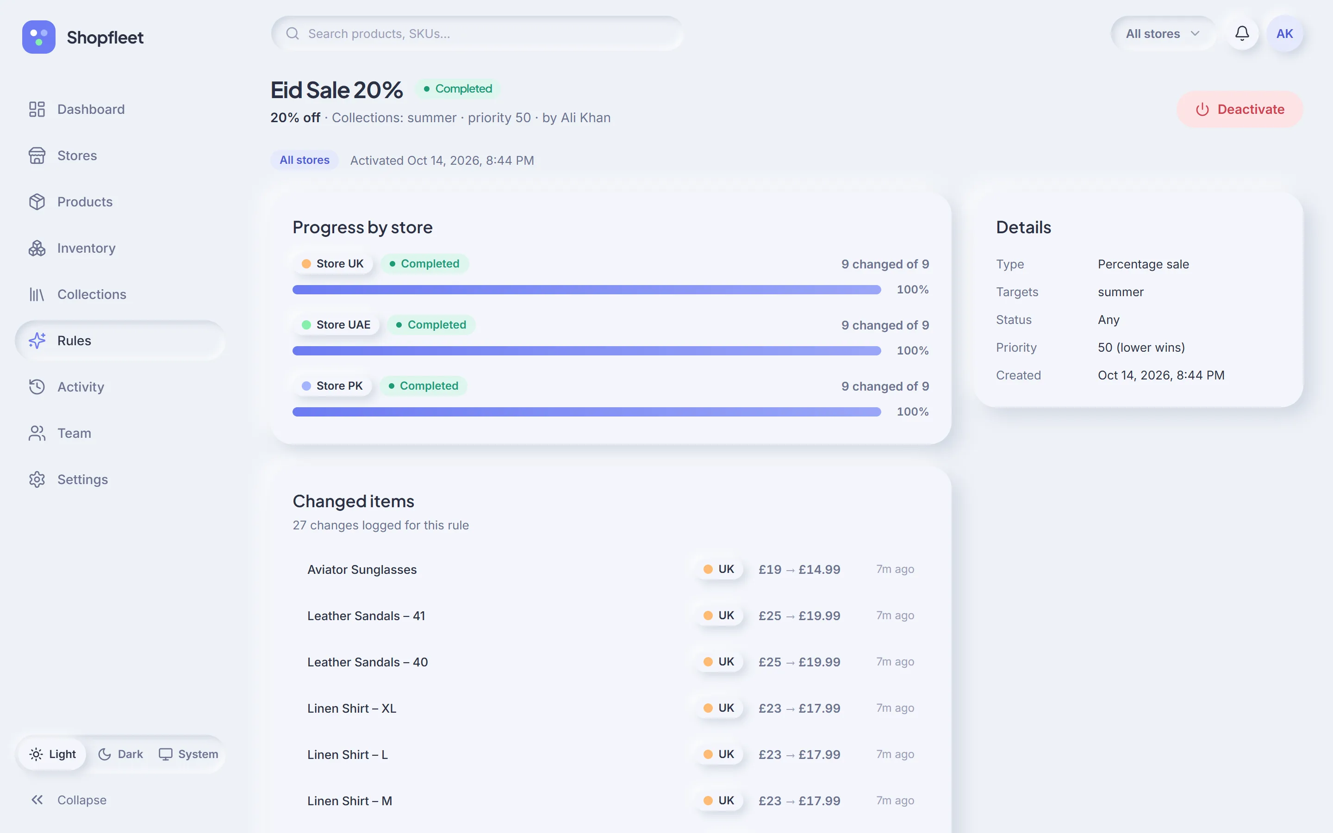Click the Collapse double-chevron icon
Viewport: 1333px width, 833px height.
37,800
